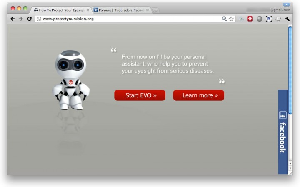Viewport: 300px width, 187px height.
Task: Open the blue dropdown at window corner
Action: point(286,5)
